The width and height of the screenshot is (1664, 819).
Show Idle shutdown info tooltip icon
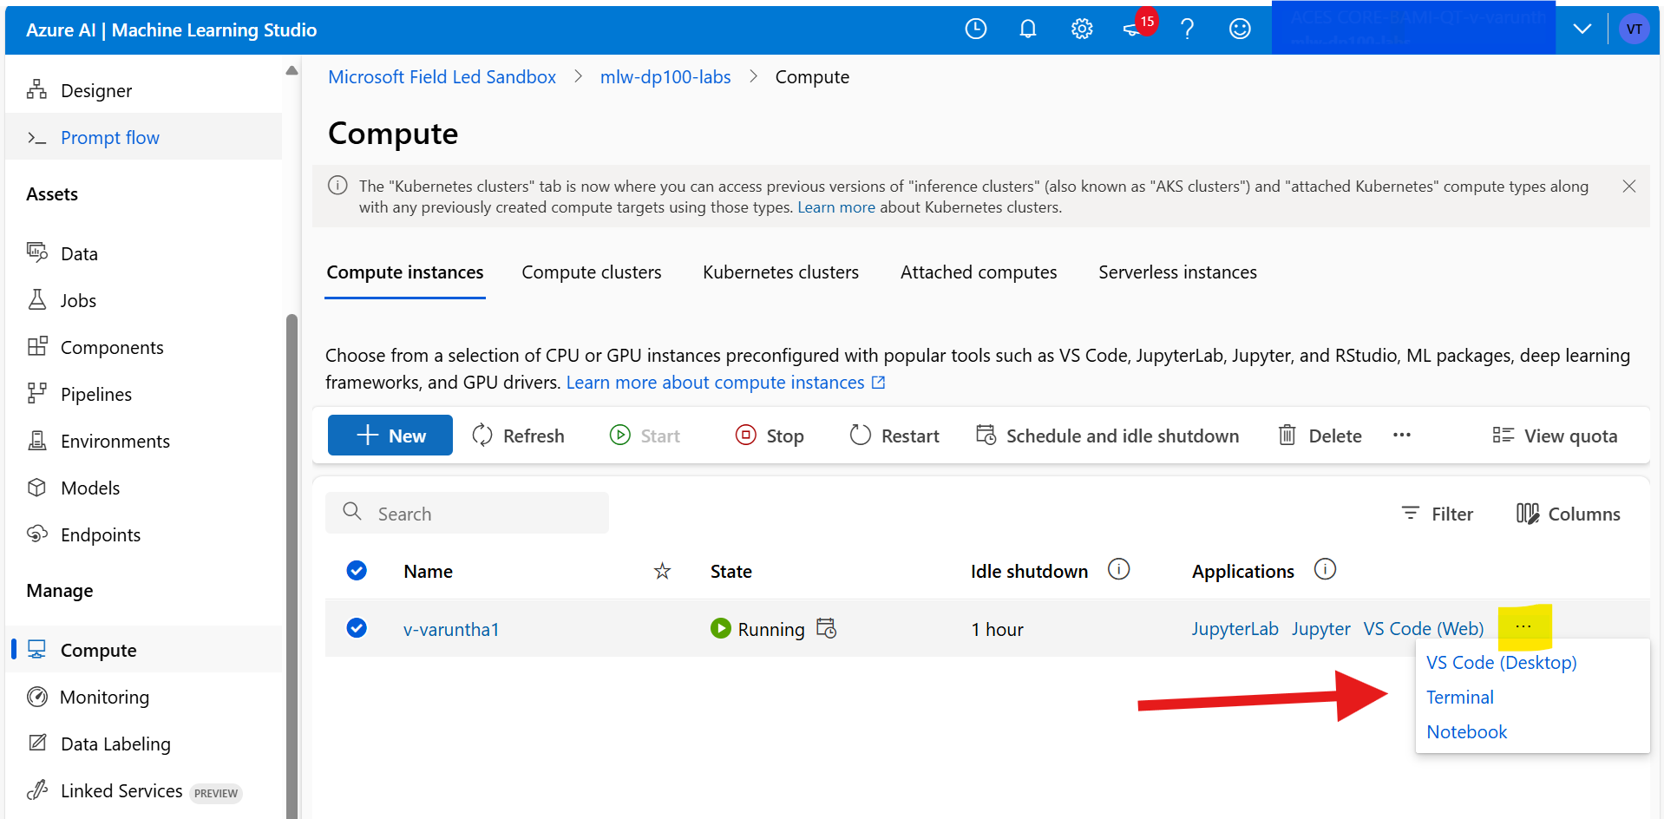[1119, 570]
